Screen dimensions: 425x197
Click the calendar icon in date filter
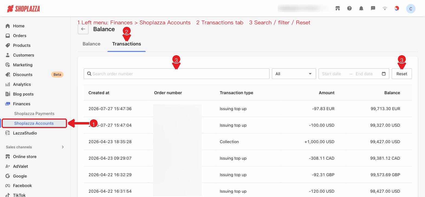pyautogui.click(x=384, y=74)
